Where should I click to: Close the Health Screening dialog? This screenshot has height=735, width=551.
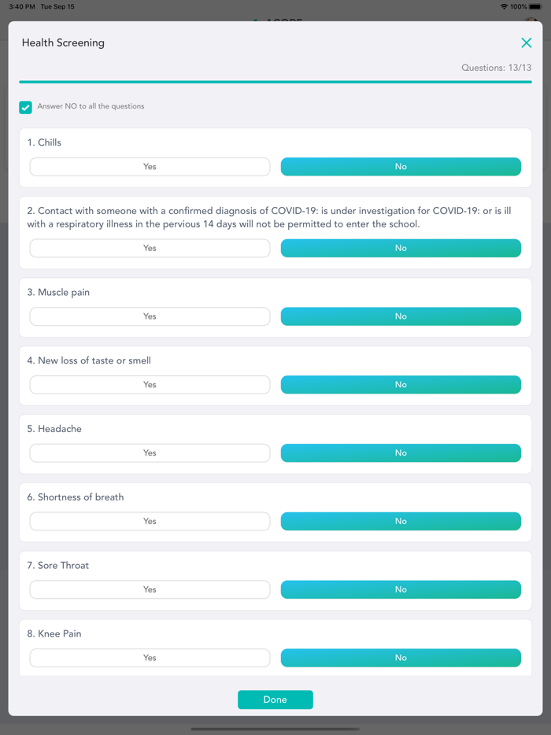pyautogui.click(x=526, y=42)
